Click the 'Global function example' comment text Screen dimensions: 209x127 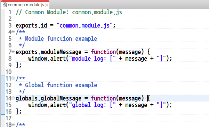tap(61, 85)
